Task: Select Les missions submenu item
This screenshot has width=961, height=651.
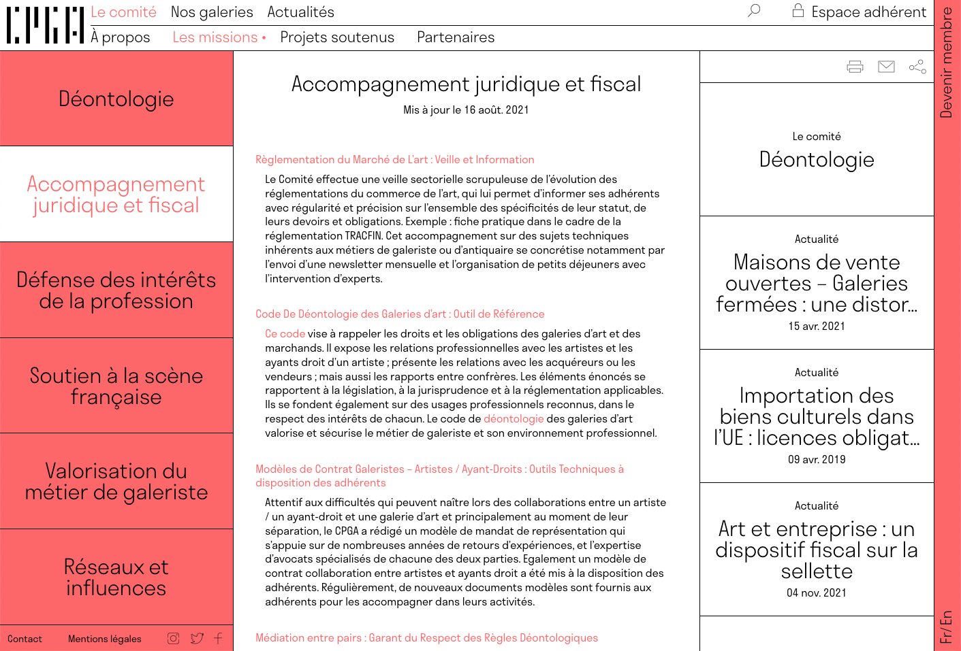Action: point(215,37)
